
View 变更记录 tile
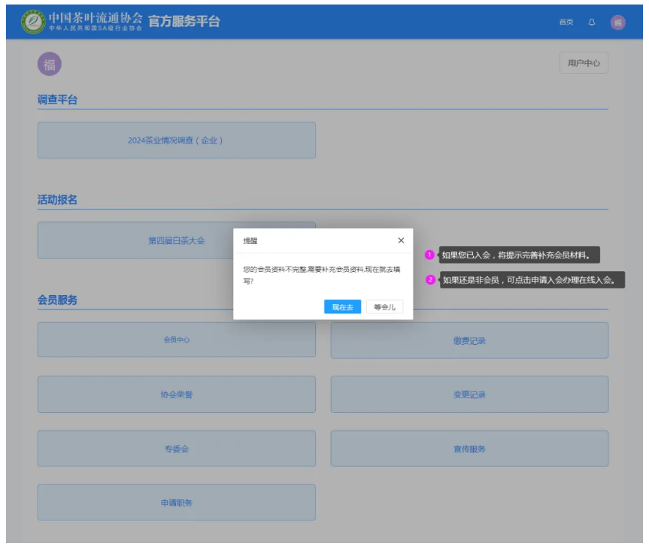pos(469,394)
